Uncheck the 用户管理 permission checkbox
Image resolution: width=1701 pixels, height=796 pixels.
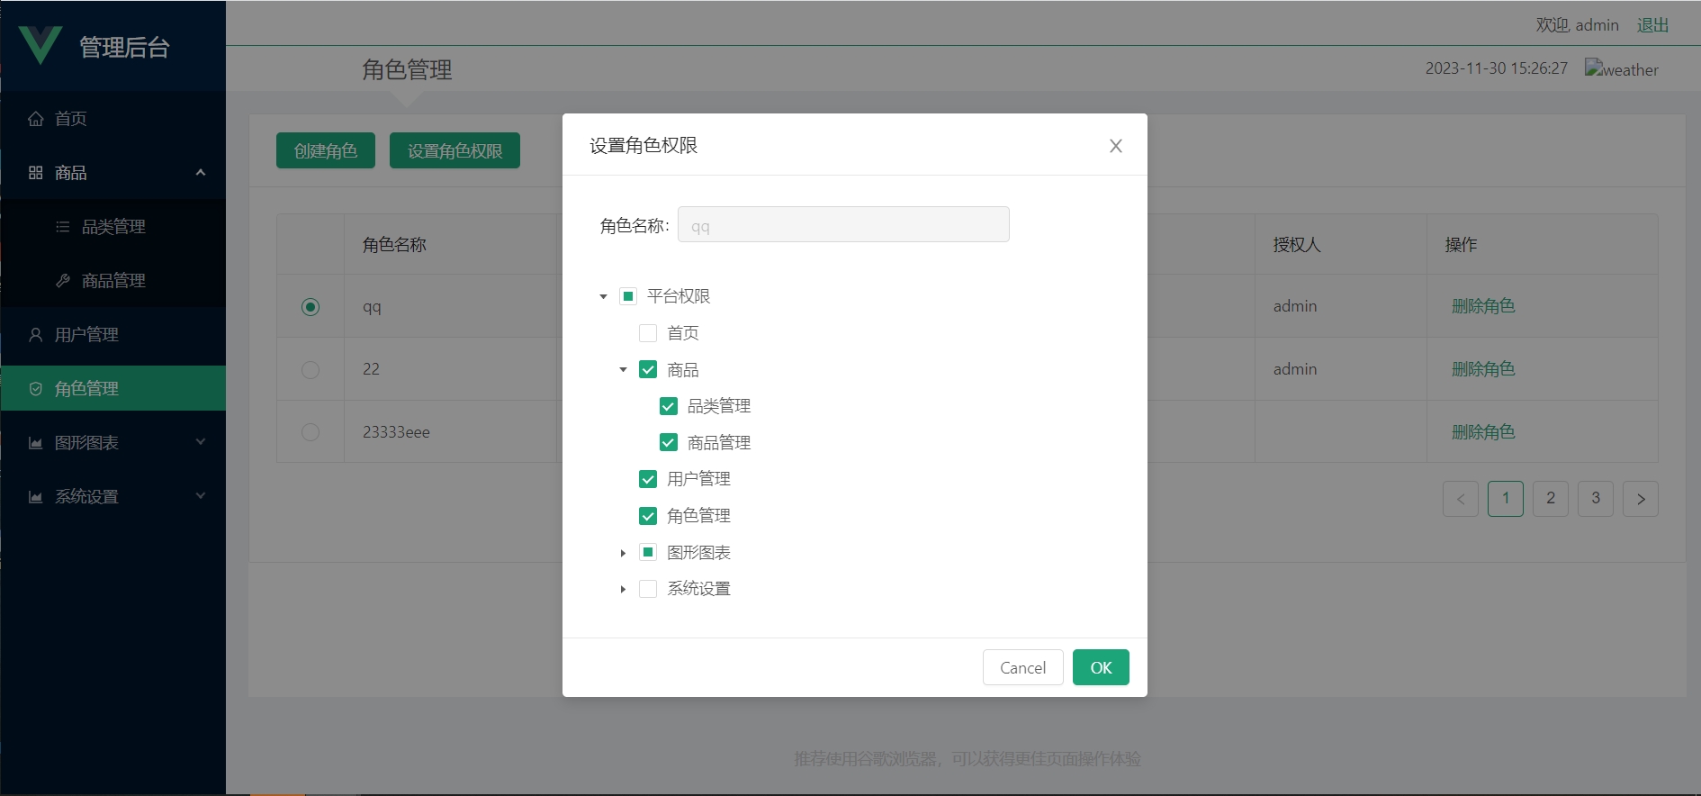(648, 479)
